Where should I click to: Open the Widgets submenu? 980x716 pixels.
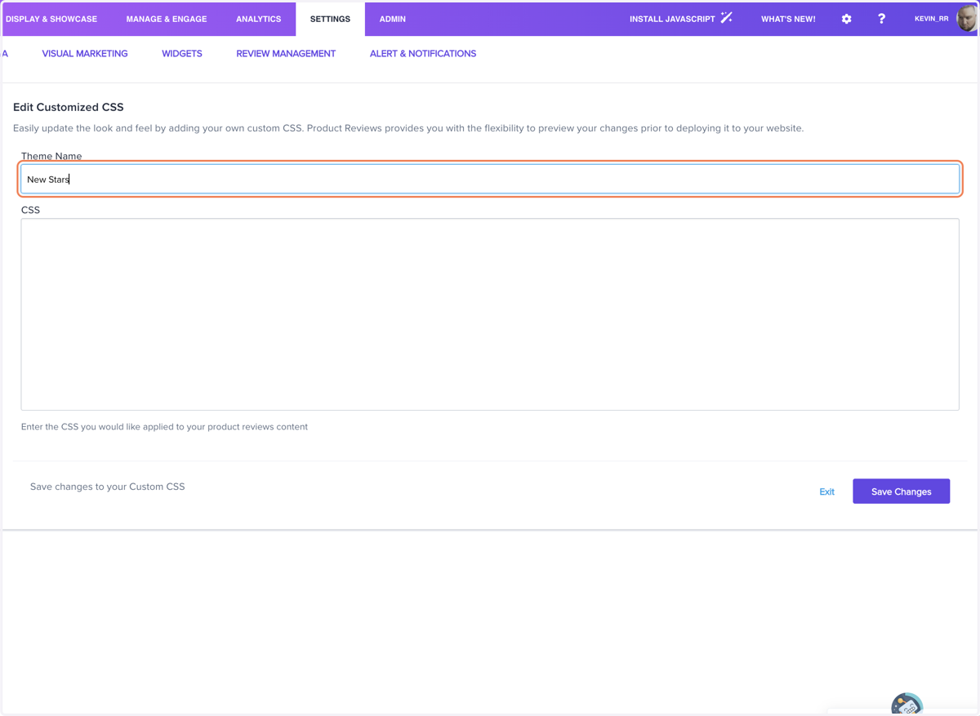[x=182, y=54]
